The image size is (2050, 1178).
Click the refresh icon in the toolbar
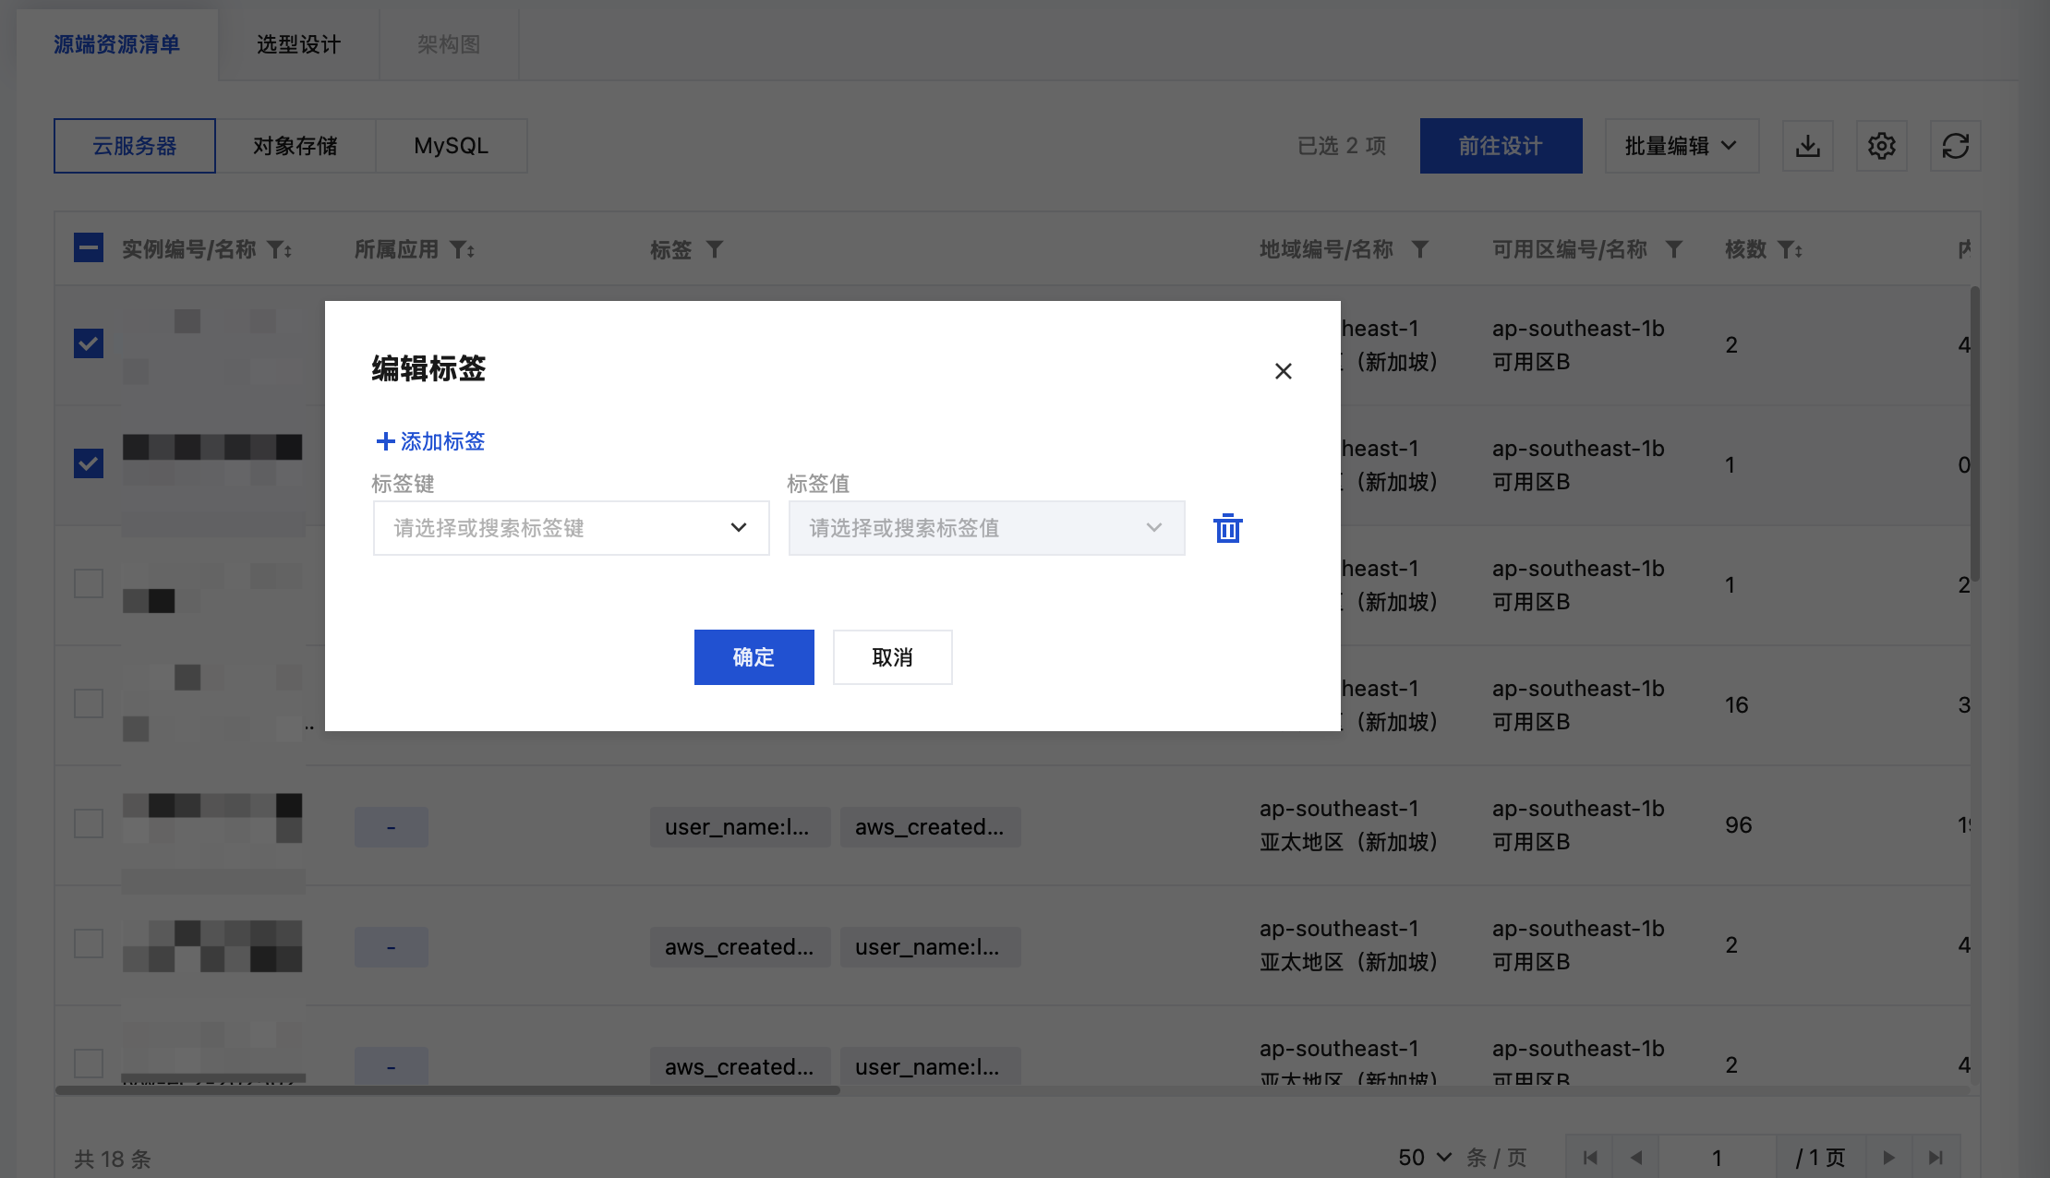[x=1955, y=146]
